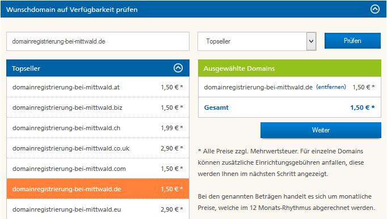
Task: Click the bold Gesamt 1,50 € amount
Action: [363, 108]
